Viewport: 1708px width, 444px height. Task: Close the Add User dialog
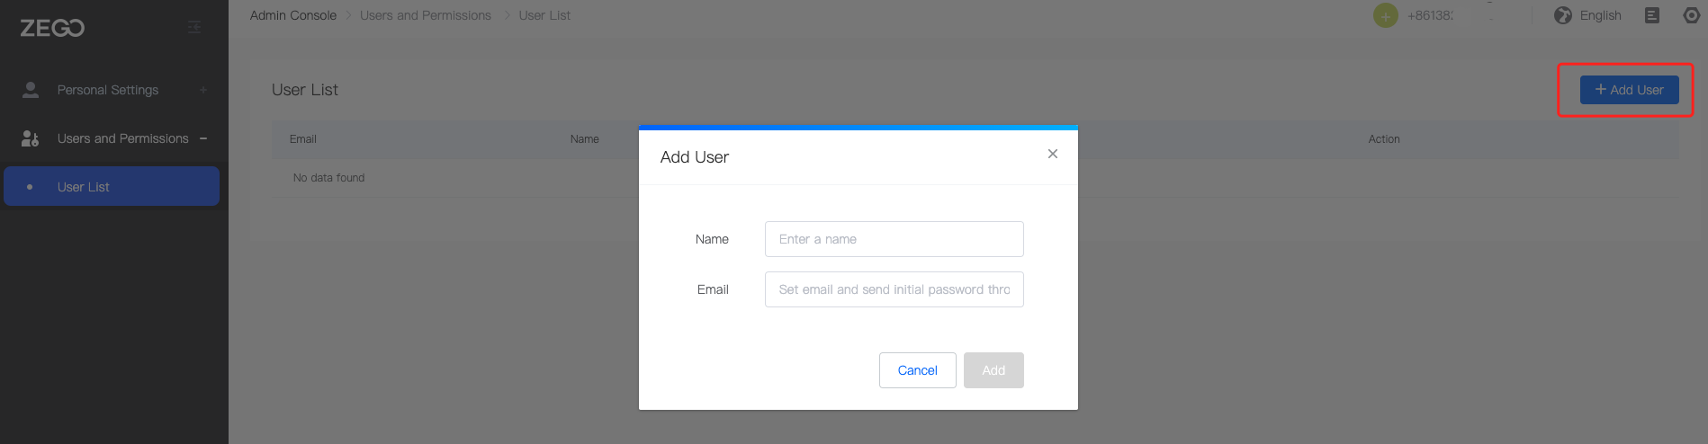pyautogui.click(x=1052, y=154)
